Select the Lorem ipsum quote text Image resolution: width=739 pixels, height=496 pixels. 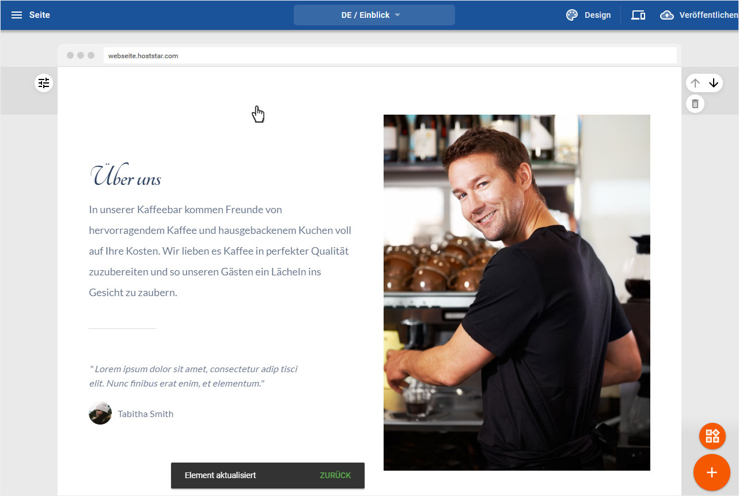[x=194, y=376]
